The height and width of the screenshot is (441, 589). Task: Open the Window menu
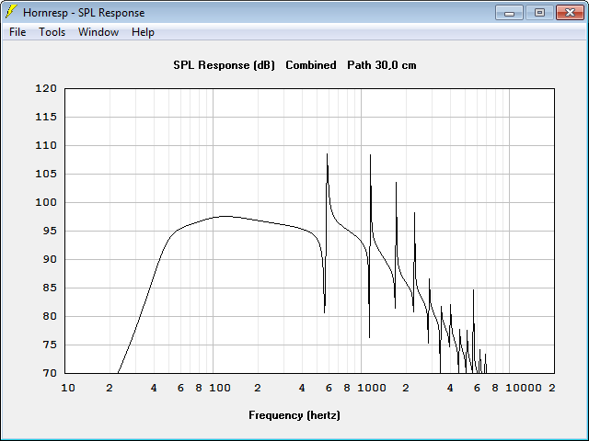(98, 32)
